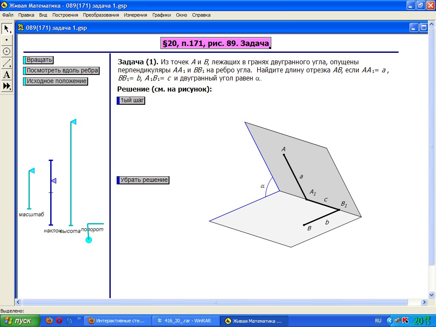The image size is (436, 327).
Task: Open the Custom tools double-arrow icon
Action: [x=7, y=86]
